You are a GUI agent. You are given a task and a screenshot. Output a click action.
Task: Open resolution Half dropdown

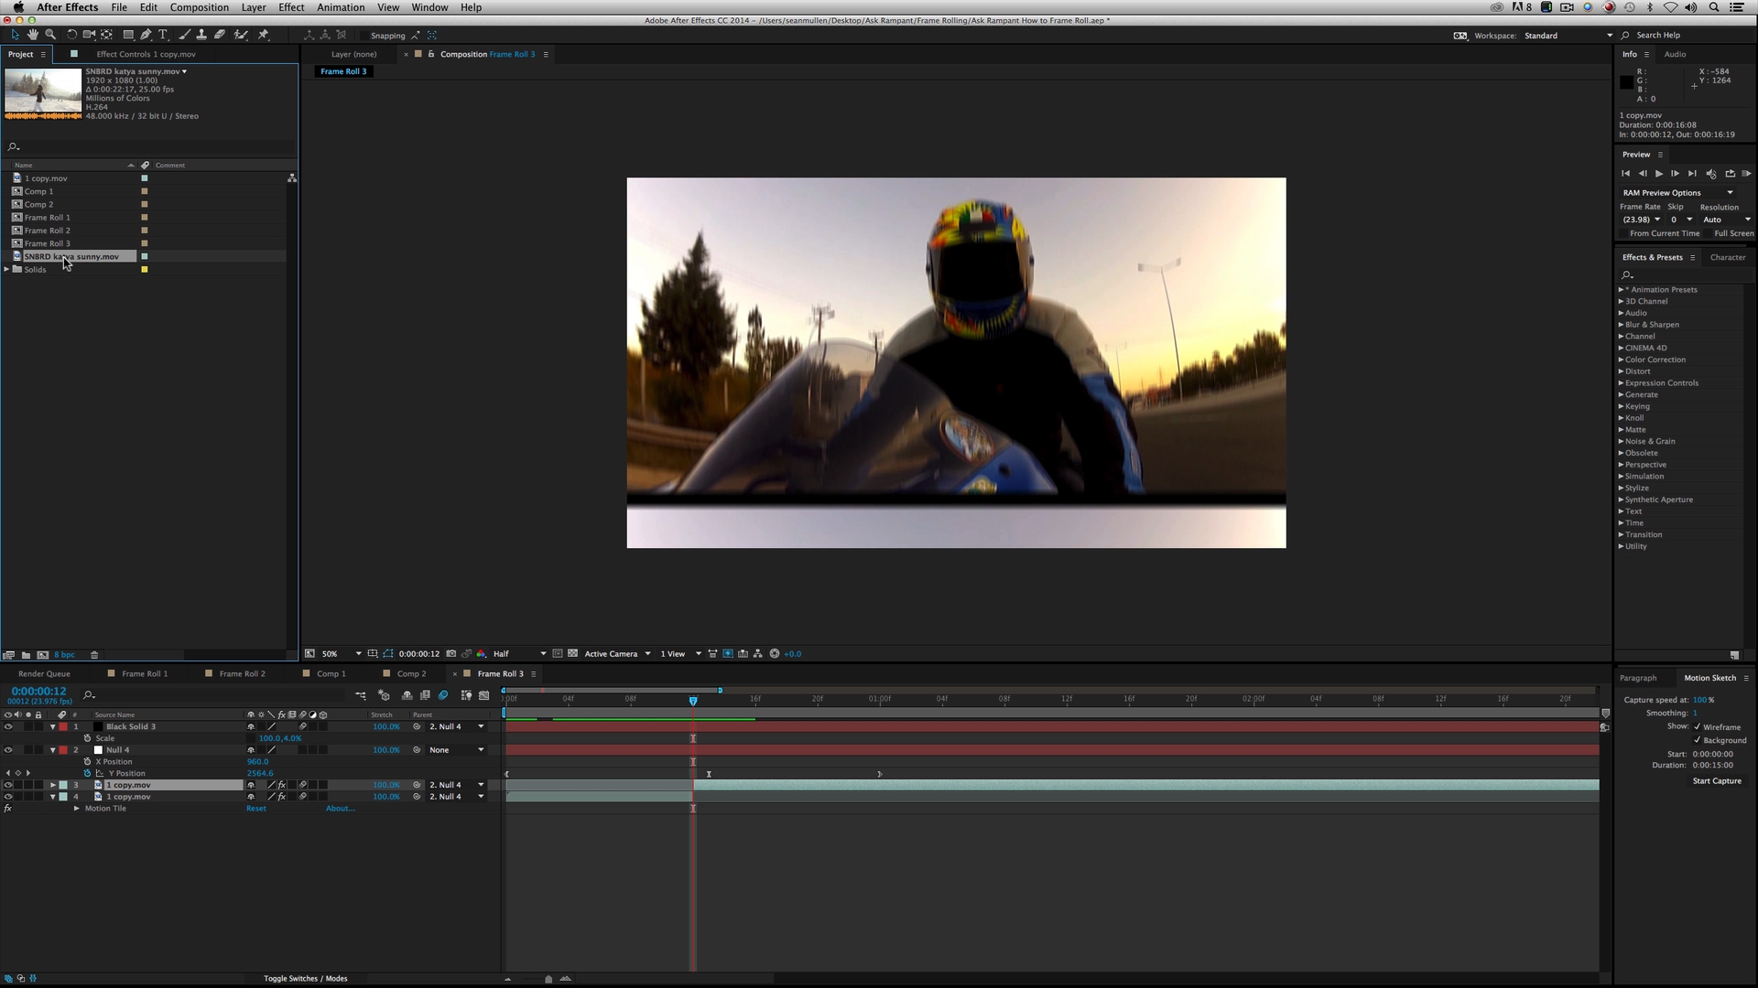pyautogui.click(x=519, y=654)
